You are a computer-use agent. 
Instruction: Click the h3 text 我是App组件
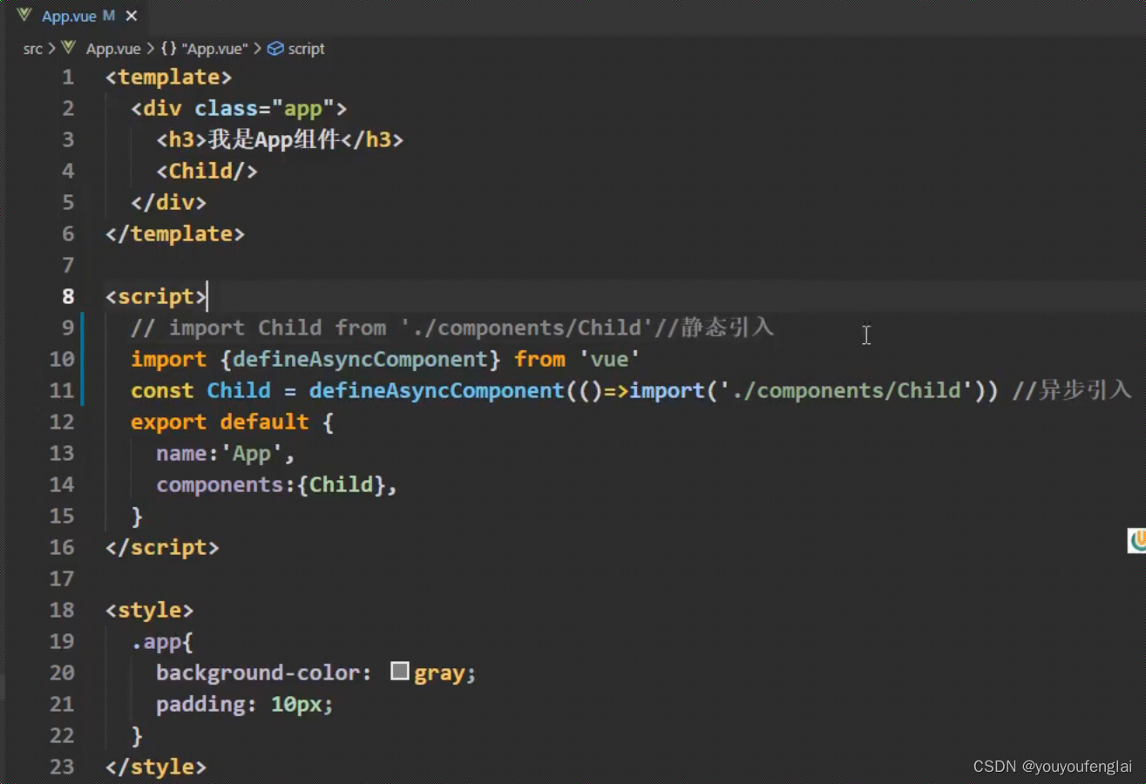pyautogui.click(x=273, y=139)
